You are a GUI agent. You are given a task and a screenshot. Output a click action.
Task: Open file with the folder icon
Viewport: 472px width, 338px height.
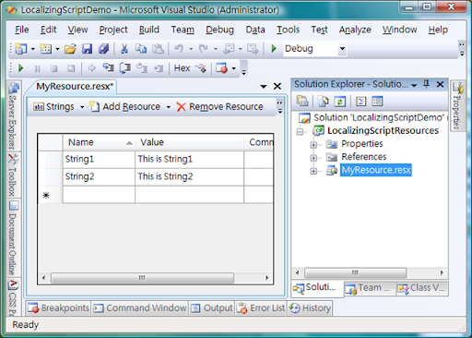point(70,49)
